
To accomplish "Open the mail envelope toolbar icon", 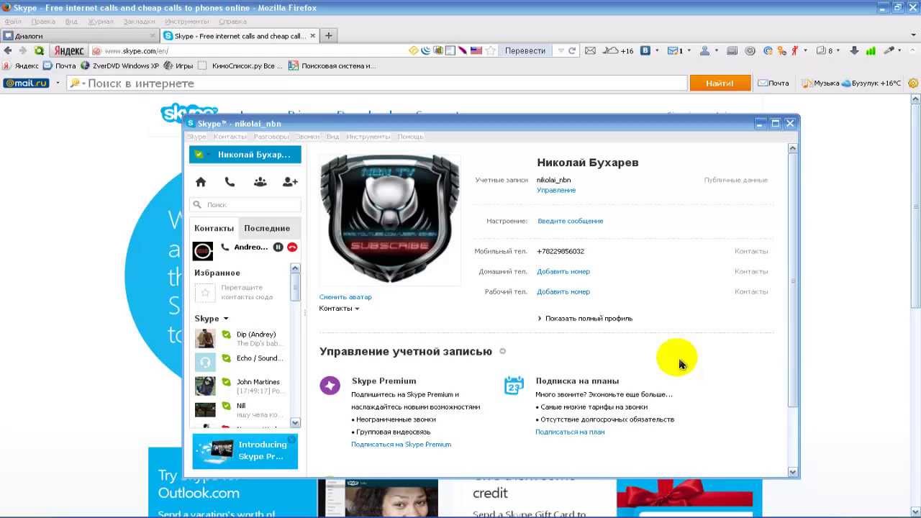I will 590,50.
